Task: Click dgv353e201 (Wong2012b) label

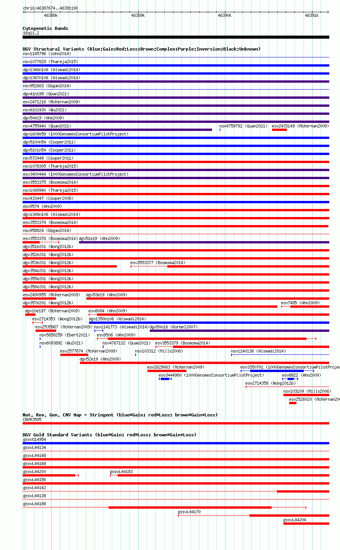Action: pos(48,263)
